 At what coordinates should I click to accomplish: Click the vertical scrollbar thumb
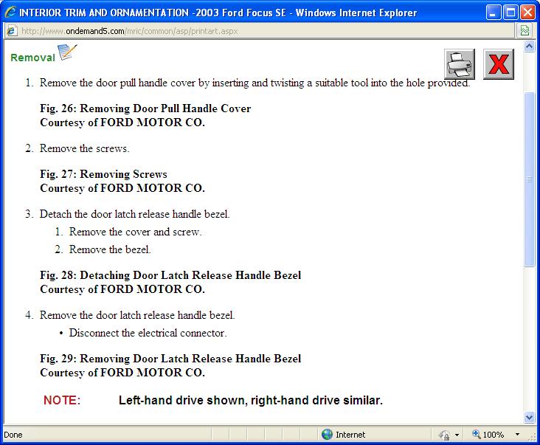click(530, 179)
